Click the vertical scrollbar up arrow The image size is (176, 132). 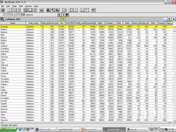click(175, 26)
